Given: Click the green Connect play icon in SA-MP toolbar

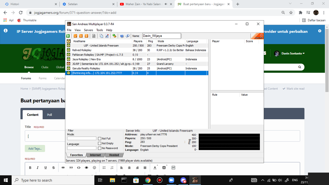Looking at the screenshot, I should (68, 36).
